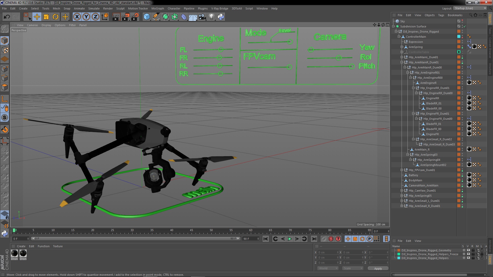Open the spline pen tool icon

coord(156,17)
